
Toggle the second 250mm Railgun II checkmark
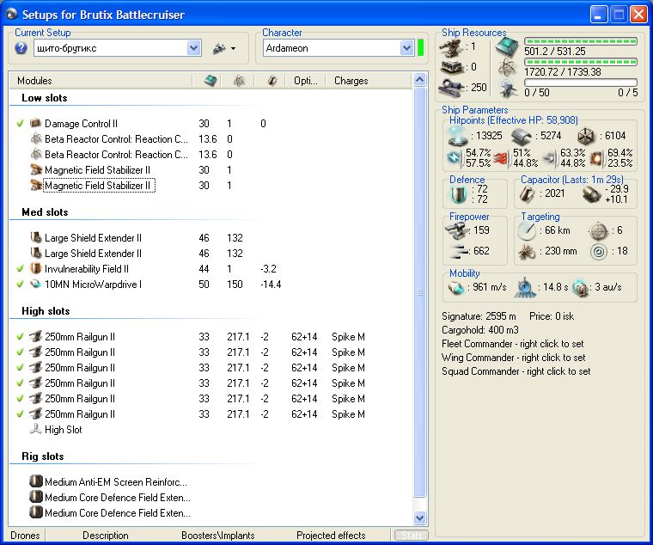coord(20,352)
